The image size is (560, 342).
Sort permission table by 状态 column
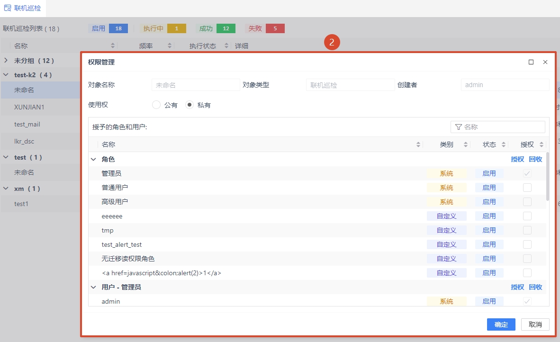coord(503,144)
